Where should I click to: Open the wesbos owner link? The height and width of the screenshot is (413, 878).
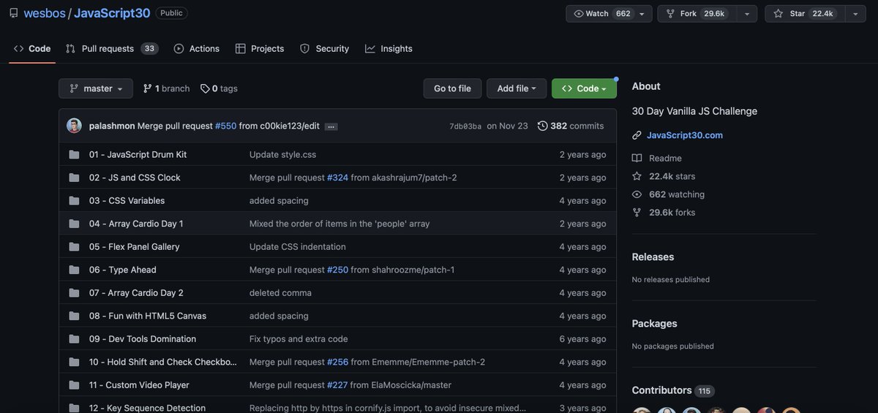point(44,13)
